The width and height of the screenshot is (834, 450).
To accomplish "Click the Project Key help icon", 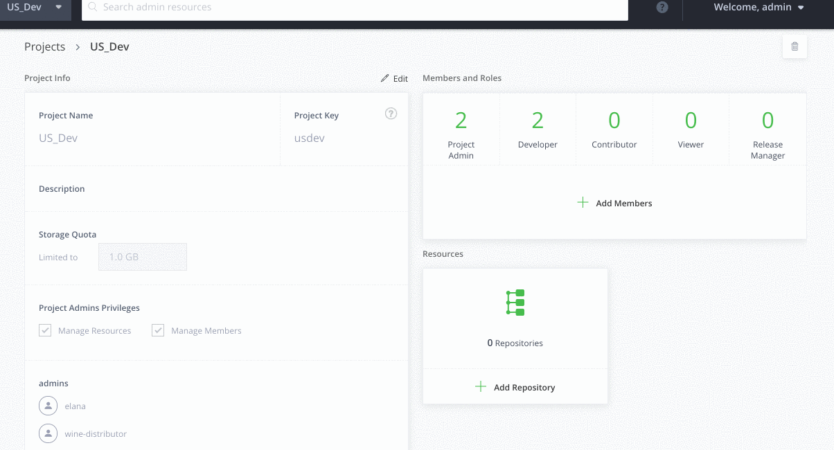I will pos(391,114).
